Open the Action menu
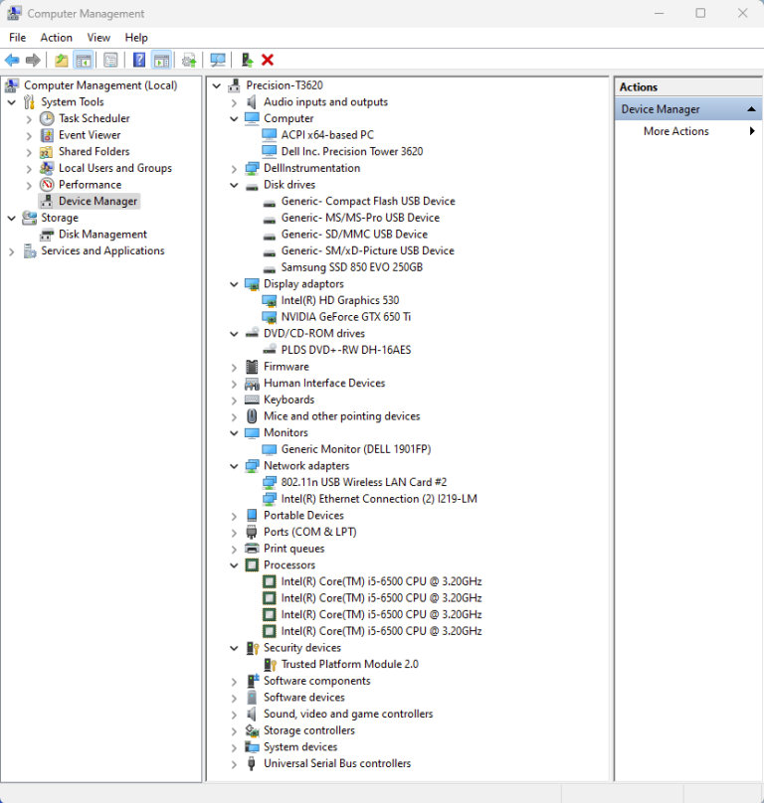The height and width of the screenshot is (803, 764). pos(56,38)
